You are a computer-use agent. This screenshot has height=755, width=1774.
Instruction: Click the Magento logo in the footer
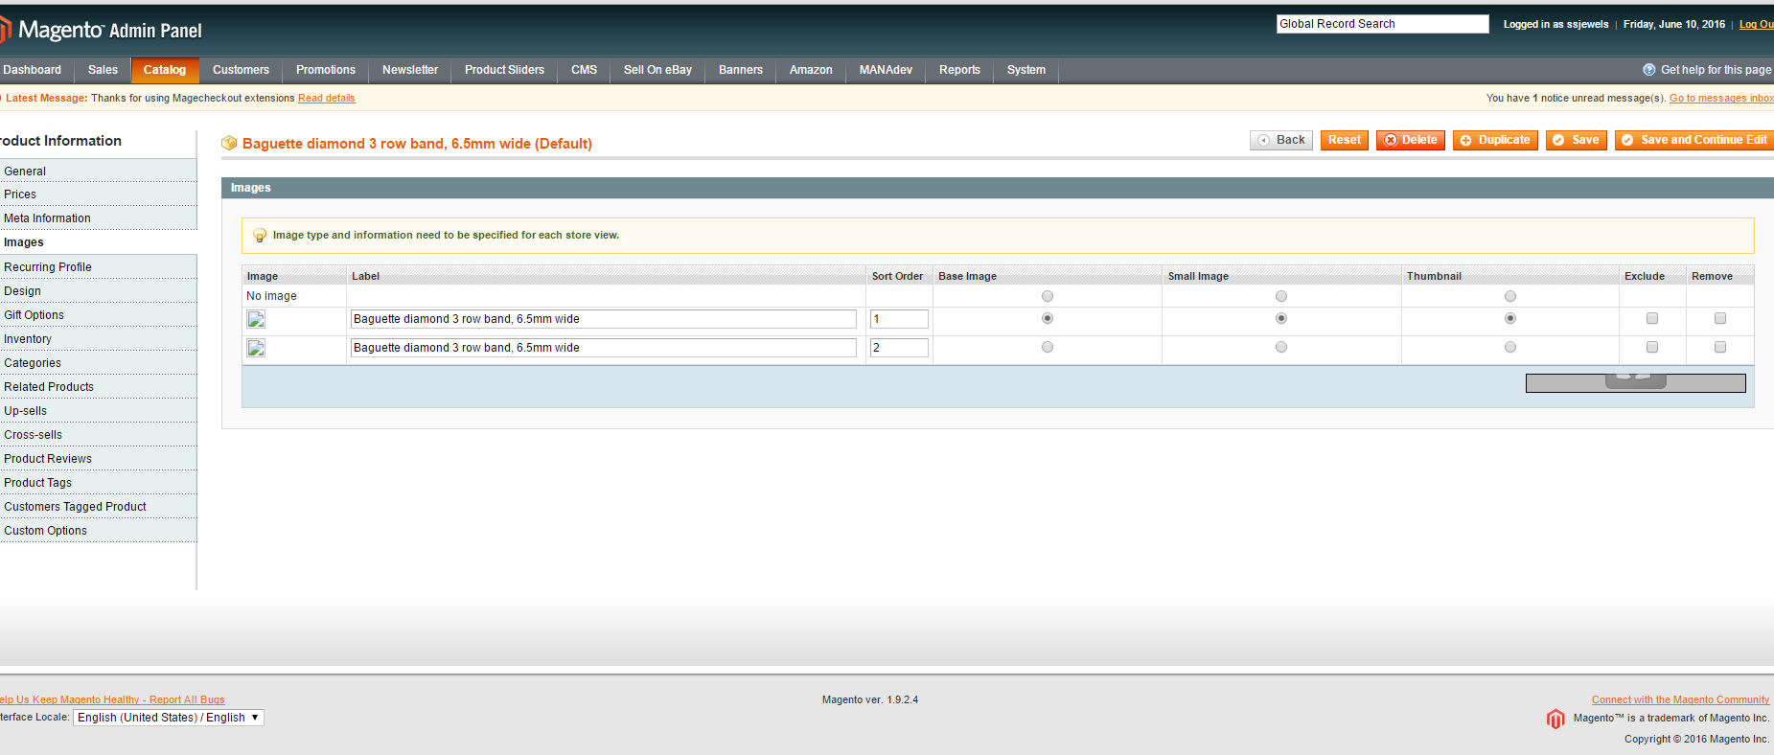click(x=1555, y=719)
